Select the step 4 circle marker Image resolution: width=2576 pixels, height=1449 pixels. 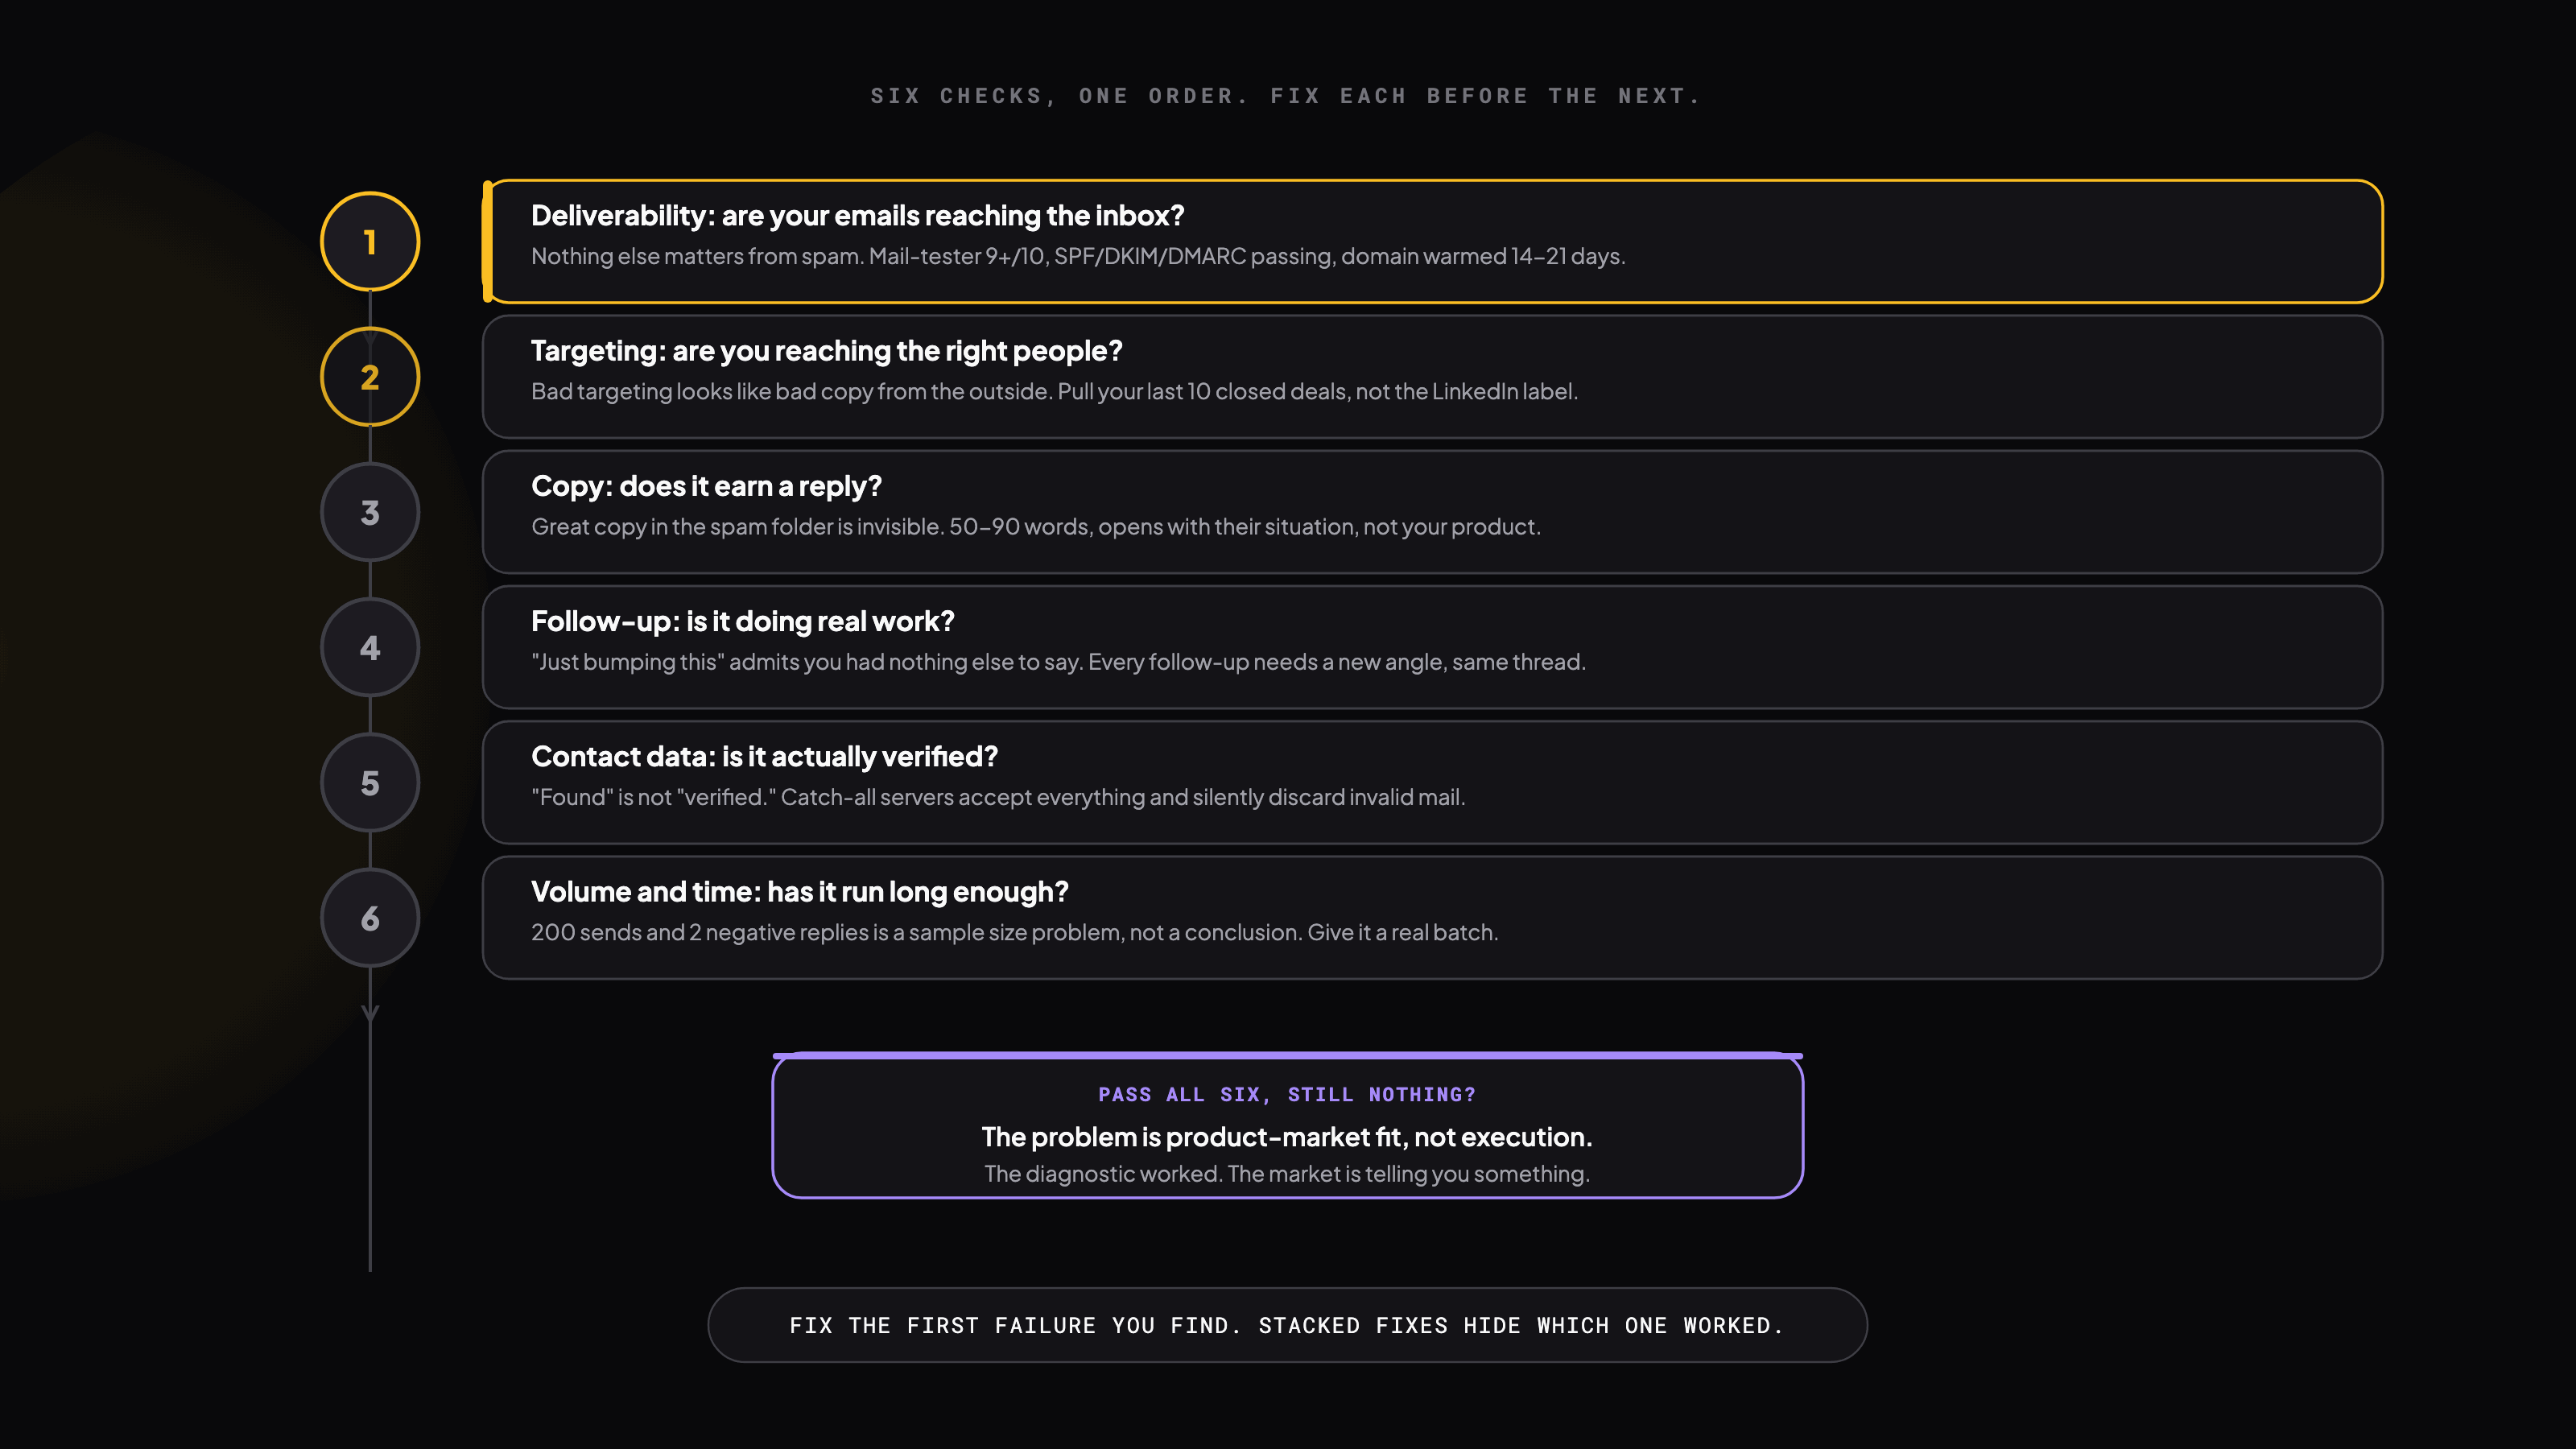(x=370, y=647)
